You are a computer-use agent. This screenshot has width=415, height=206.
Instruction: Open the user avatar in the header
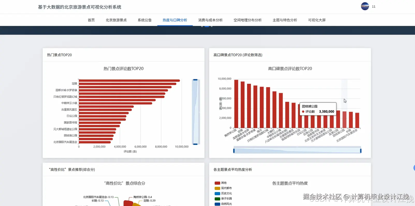point(365,6)
